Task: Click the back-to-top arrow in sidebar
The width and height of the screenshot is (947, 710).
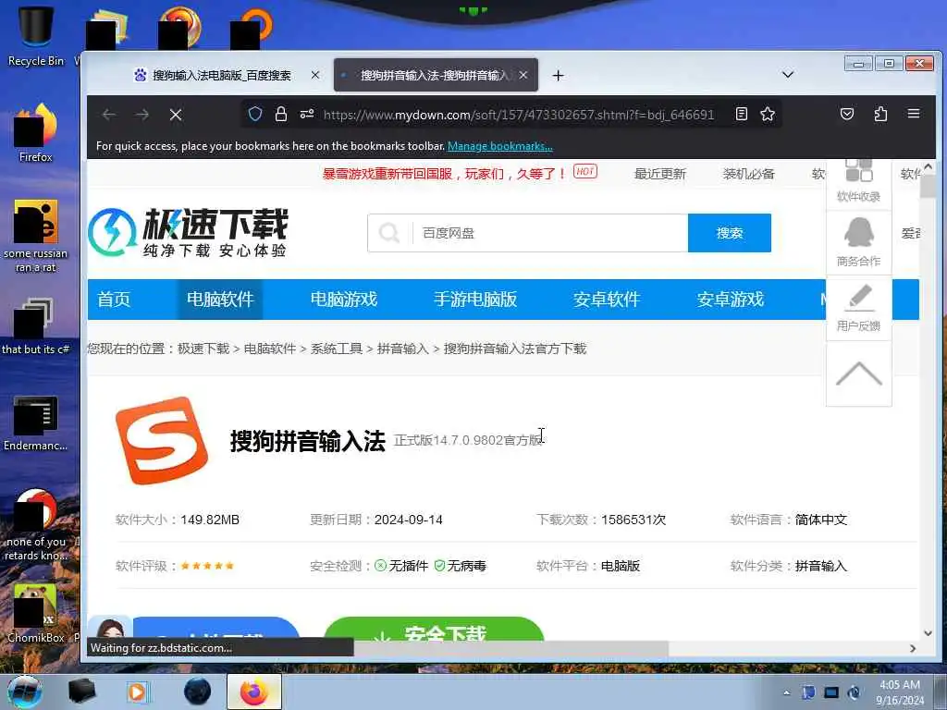Action: [859, 373]
